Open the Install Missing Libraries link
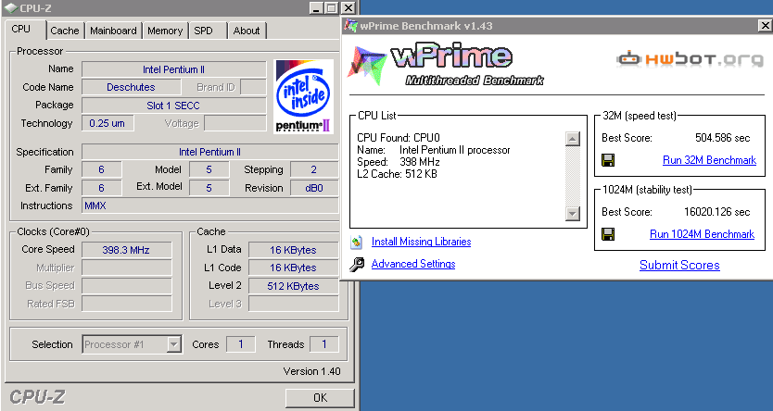773x411 pixels. 421,242
